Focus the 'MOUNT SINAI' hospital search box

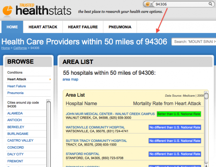coord(194,42)
